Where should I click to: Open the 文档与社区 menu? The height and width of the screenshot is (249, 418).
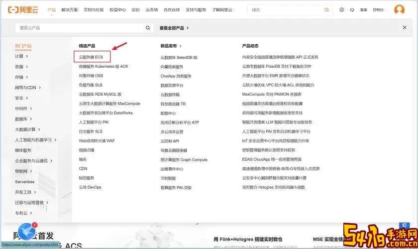click(x=94, y=10)
